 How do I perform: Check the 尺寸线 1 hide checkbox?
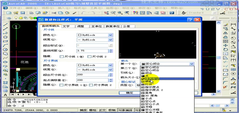pos(61,56)
